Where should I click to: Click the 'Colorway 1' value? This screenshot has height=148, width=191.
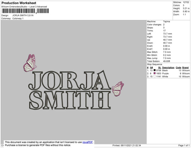click(18, 18)
